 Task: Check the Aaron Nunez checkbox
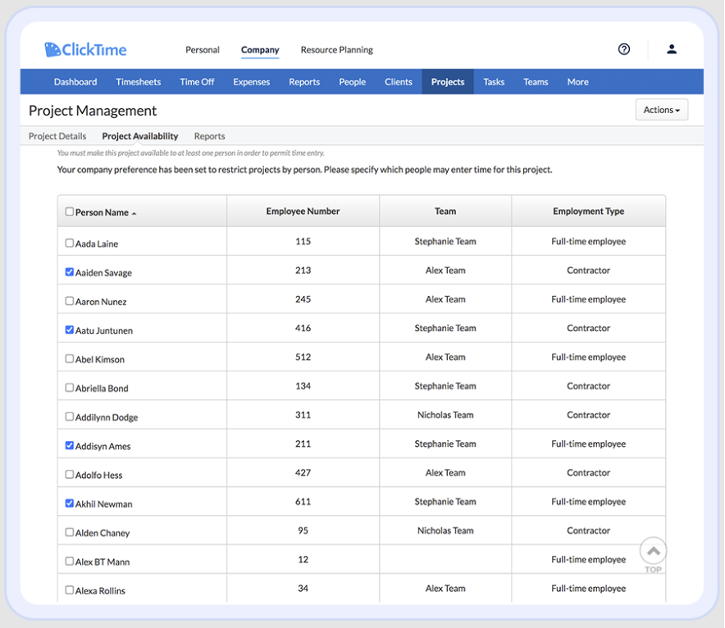pyautogui.click(x=70, y=301)
